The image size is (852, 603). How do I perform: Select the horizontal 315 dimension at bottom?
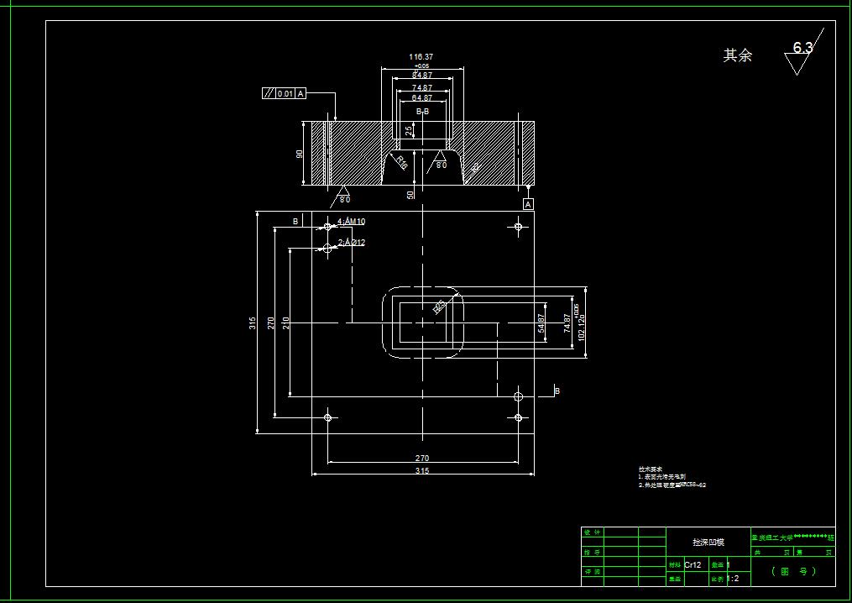pos(422,471)
